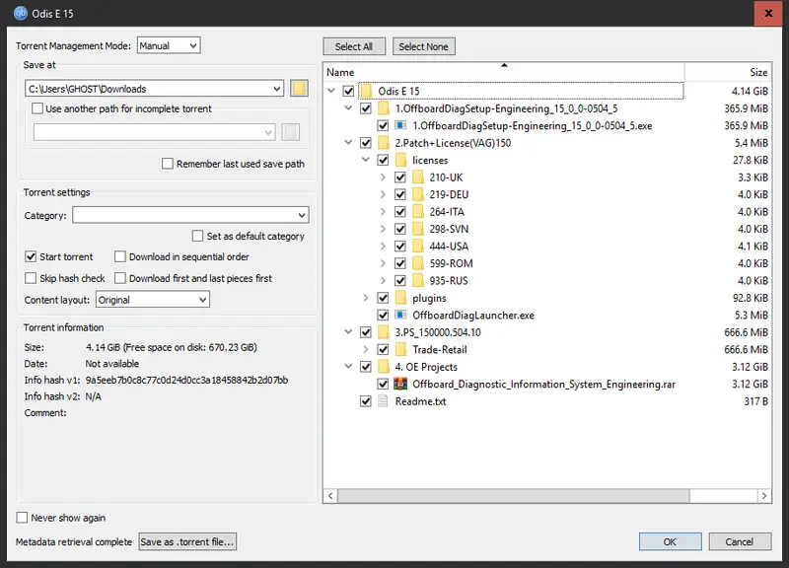Click the Readme.txt document icon
The image size is (789, 568).
click(x=383, y=401)
